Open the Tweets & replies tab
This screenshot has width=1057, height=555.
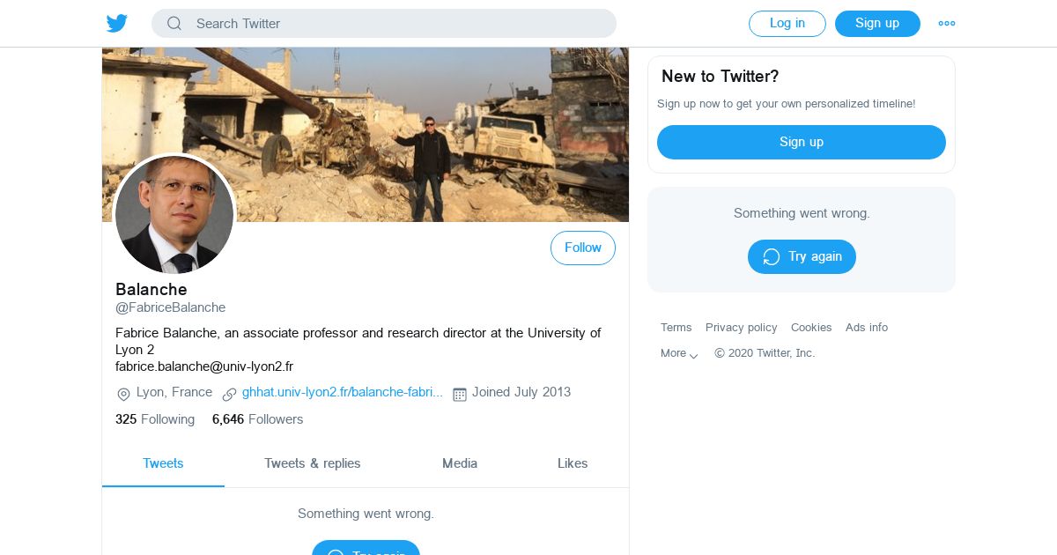coord(312,463)
